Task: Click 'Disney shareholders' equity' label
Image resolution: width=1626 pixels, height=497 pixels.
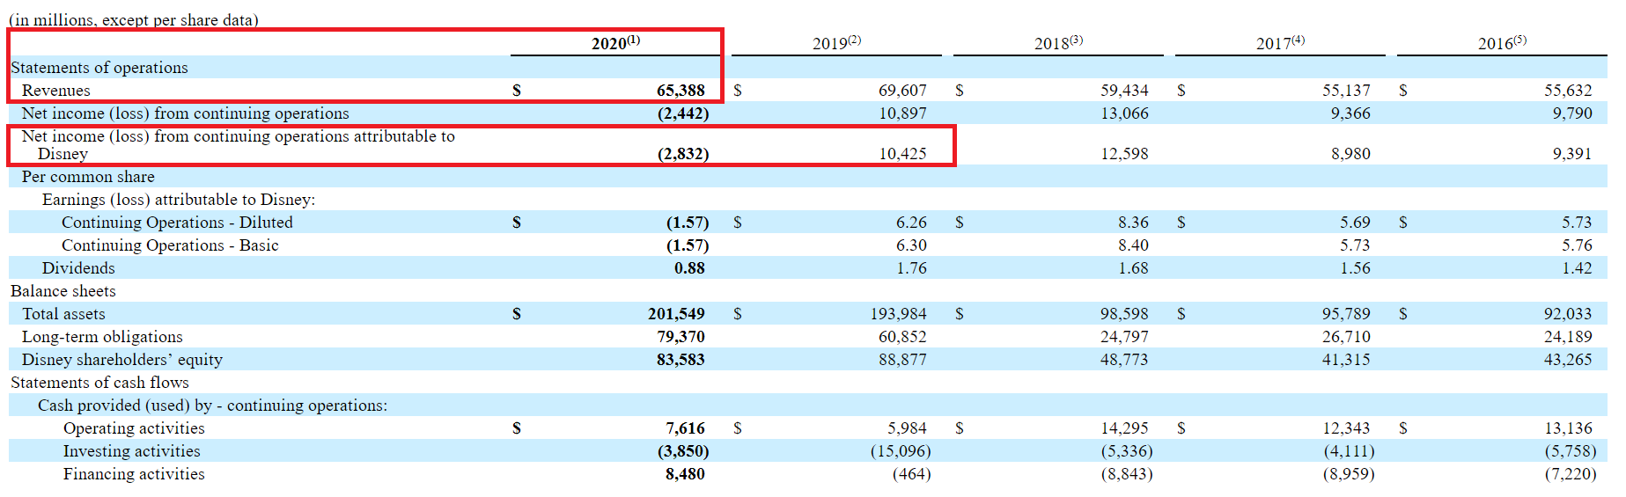Action: [122, 360]
